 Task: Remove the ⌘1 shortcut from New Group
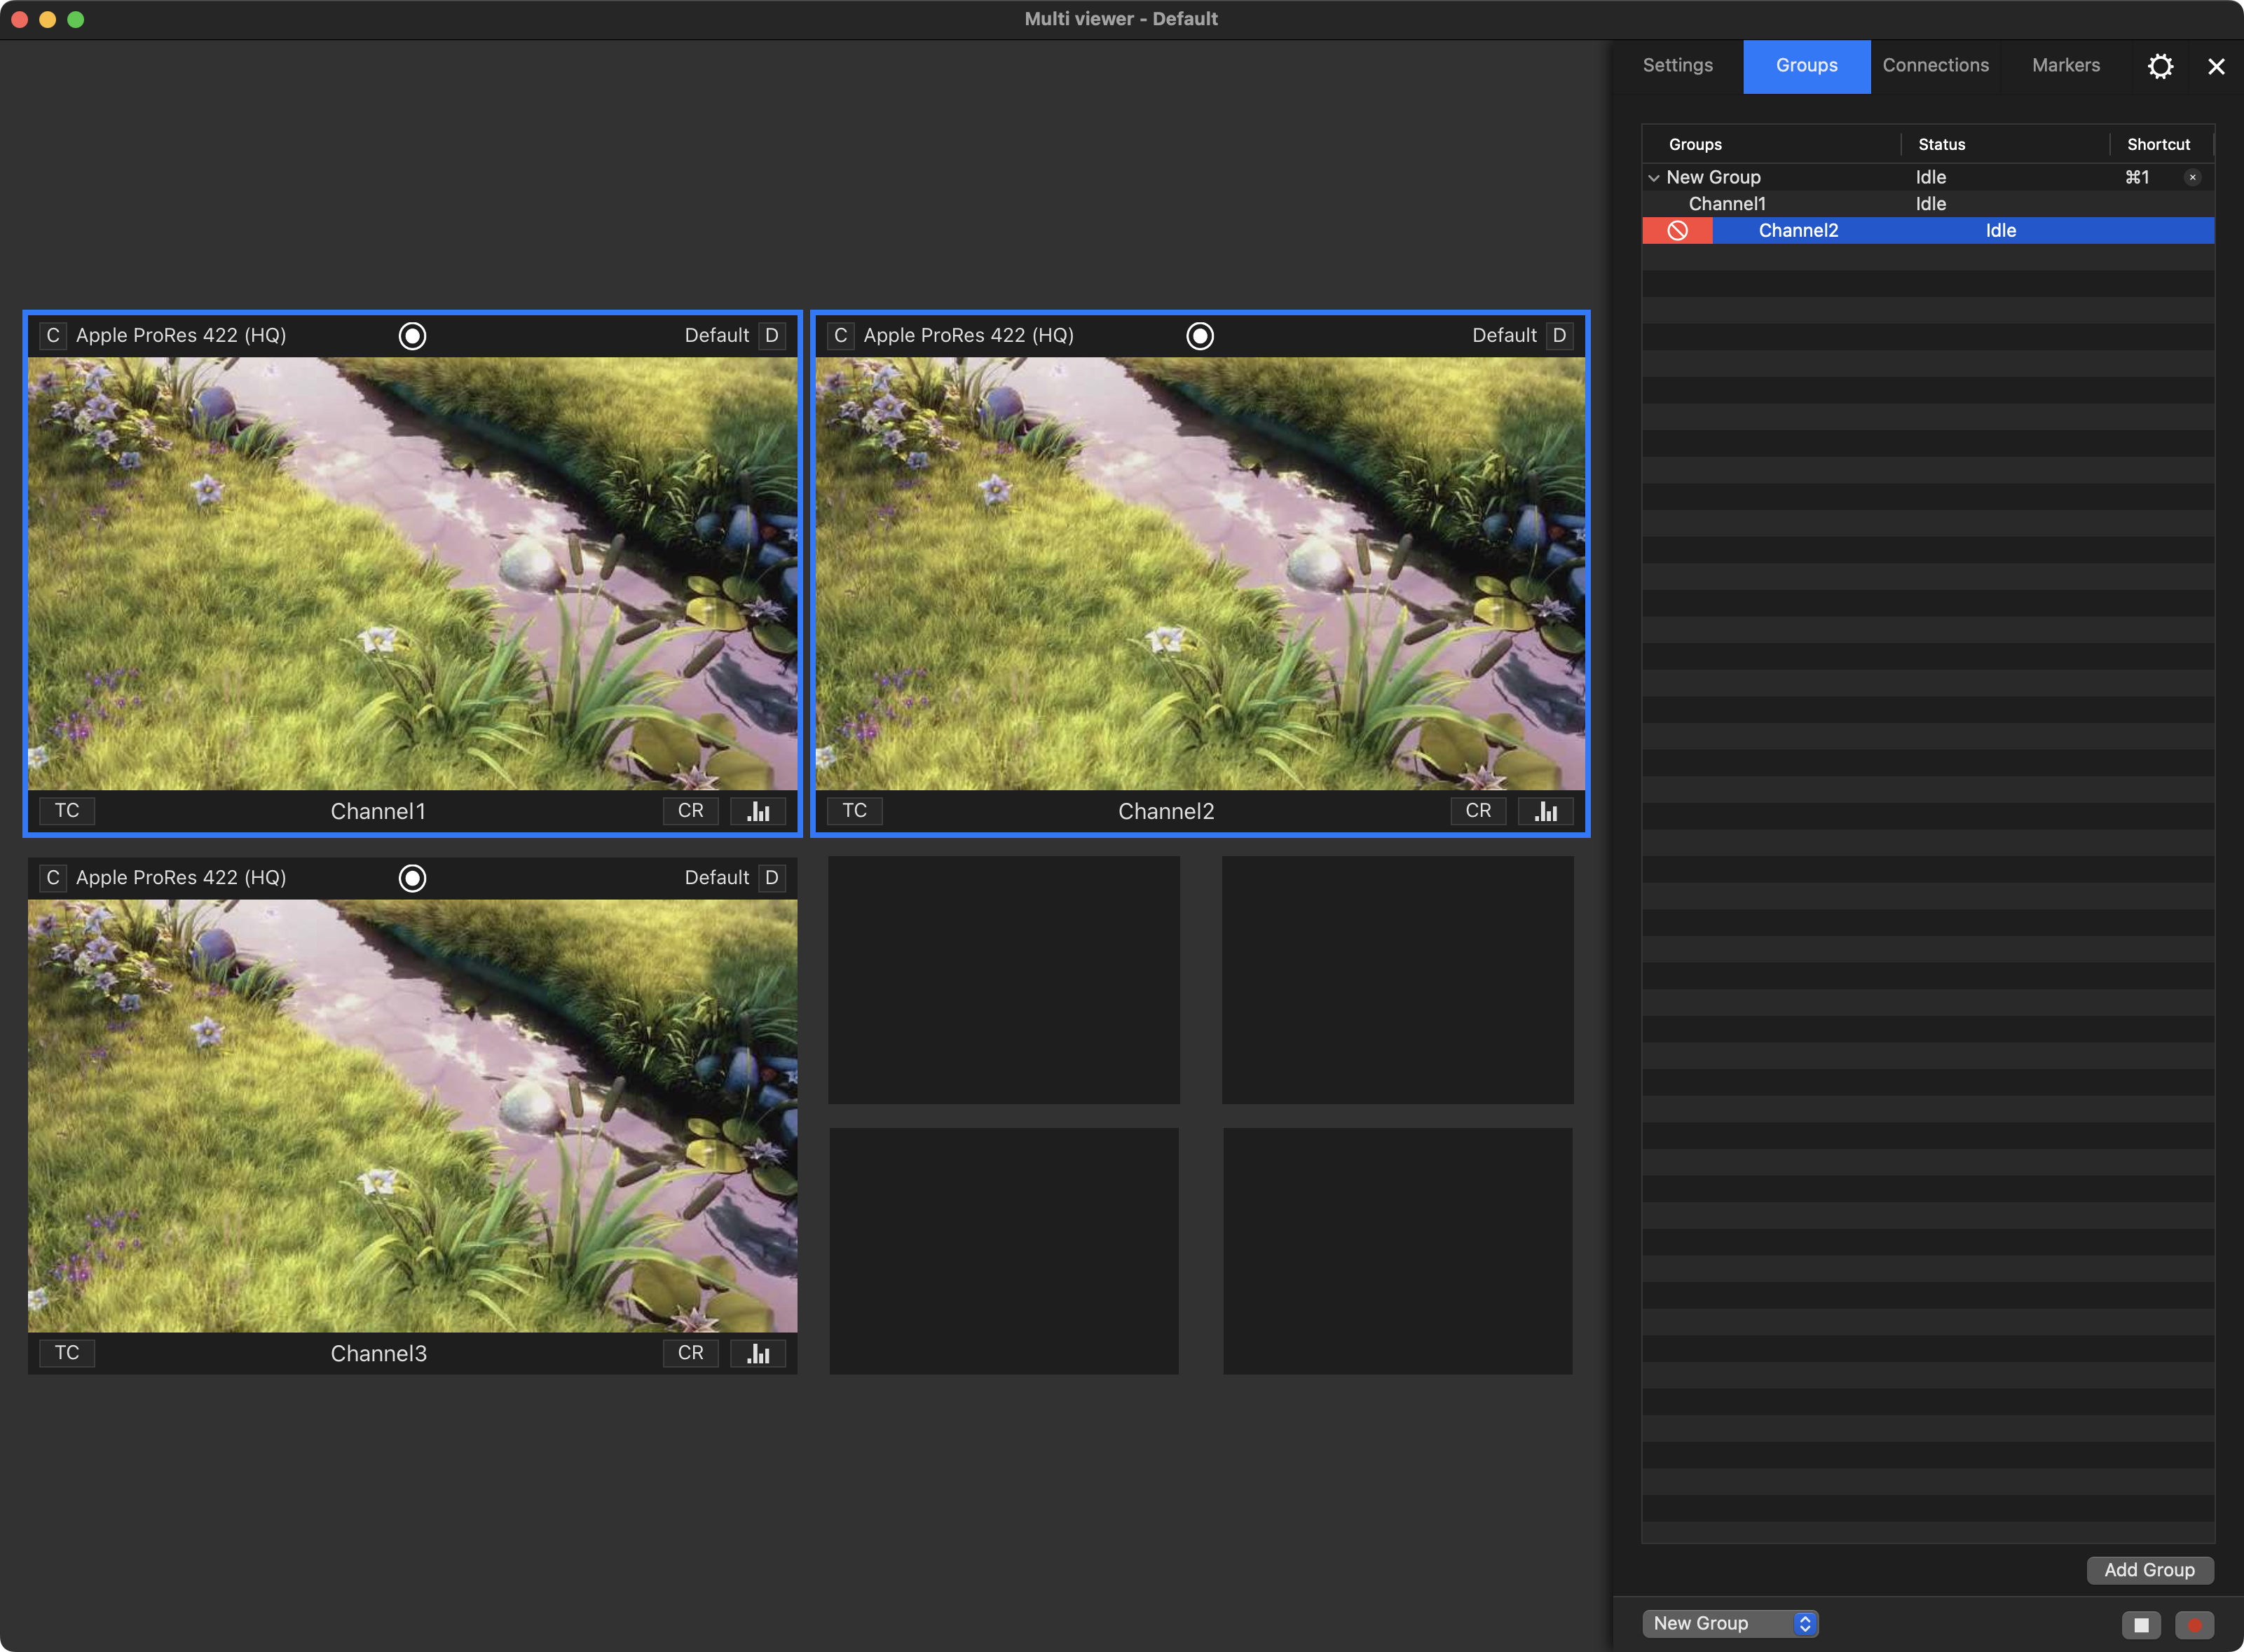click(x=2192, y=178)
